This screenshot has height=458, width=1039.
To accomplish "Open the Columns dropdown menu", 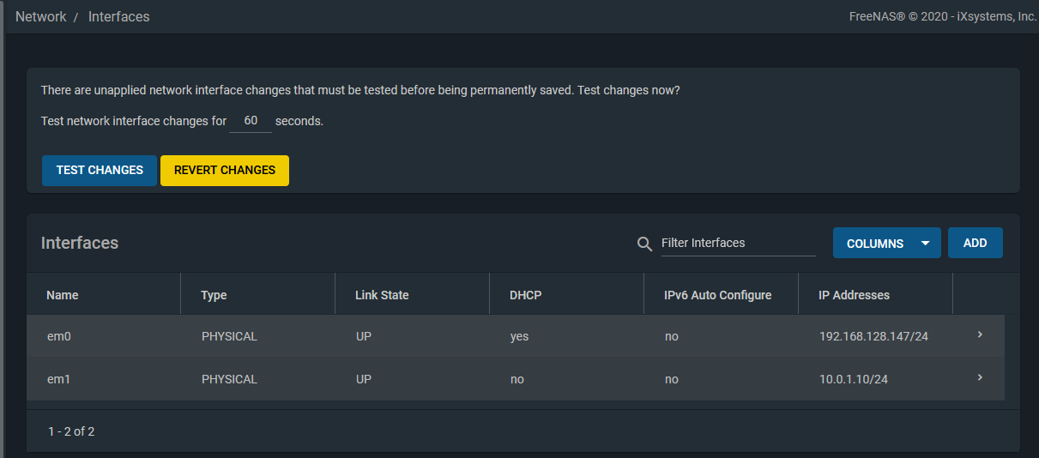I will coord(886,244).
